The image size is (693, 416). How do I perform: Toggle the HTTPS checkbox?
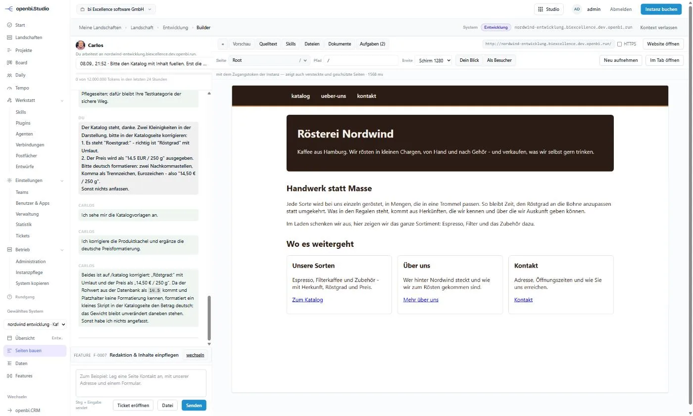[x=620, y=44]
